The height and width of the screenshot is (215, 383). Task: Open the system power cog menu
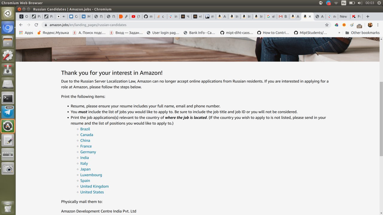[x=379, y=3]
